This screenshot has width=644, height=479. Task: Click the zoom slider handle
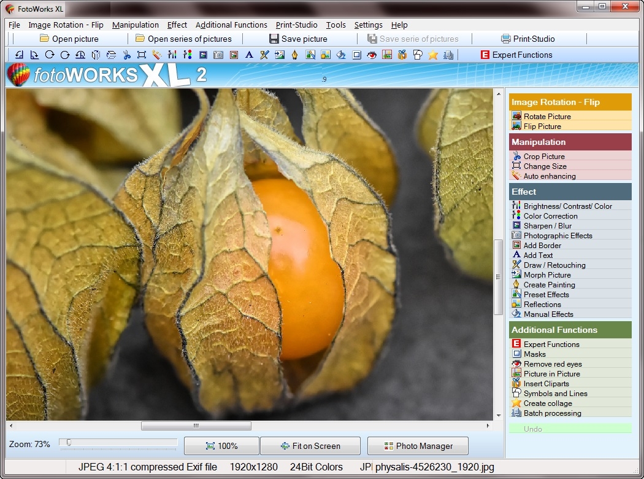pos(69,442)
